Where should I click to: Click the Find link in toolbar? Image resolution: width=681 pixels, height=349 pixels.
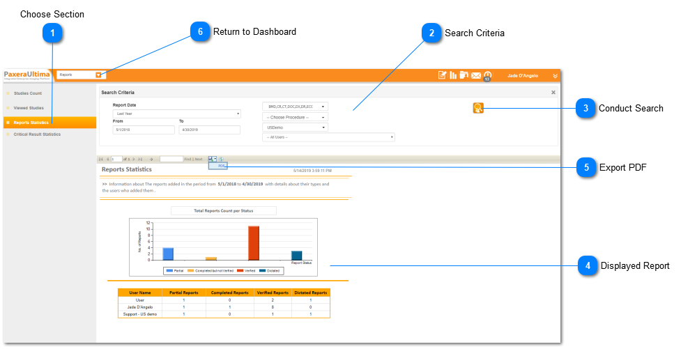188,160
